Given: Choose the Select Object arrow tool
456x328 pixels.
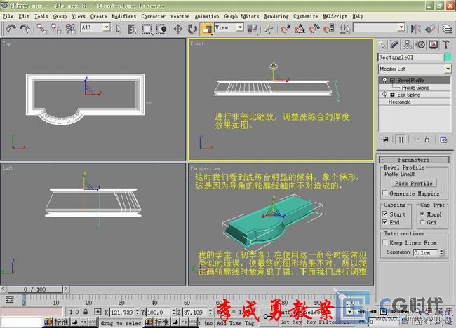Looking at the screenshot, I should 119,29.
